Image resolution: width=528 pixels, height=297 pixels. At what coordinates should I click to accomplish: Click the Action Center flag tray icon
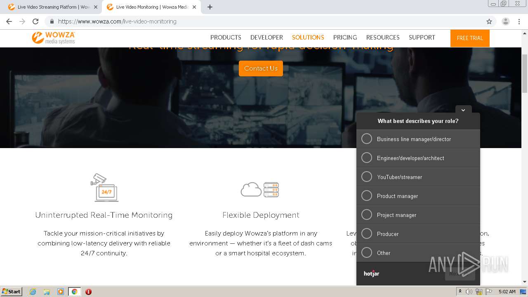tap(488, 292)
